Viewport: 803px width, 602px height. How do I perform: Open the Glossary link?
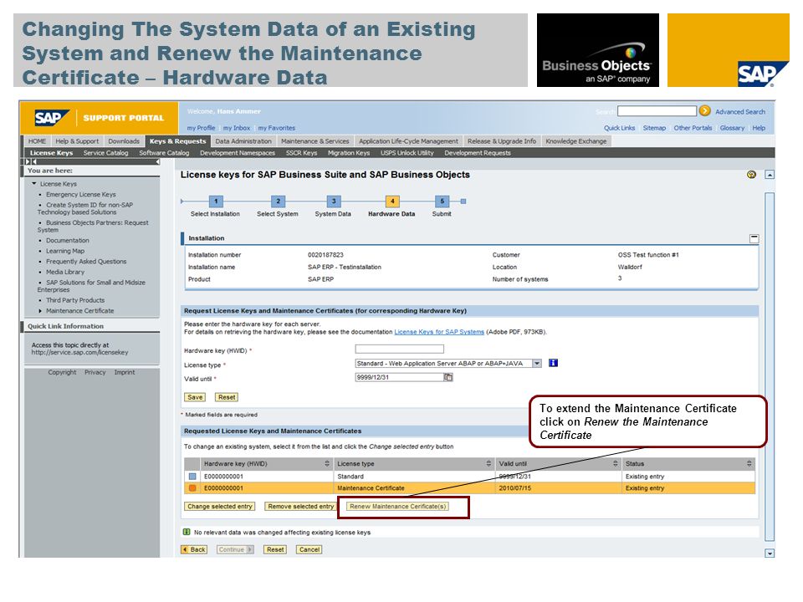[x=732, y=128]
